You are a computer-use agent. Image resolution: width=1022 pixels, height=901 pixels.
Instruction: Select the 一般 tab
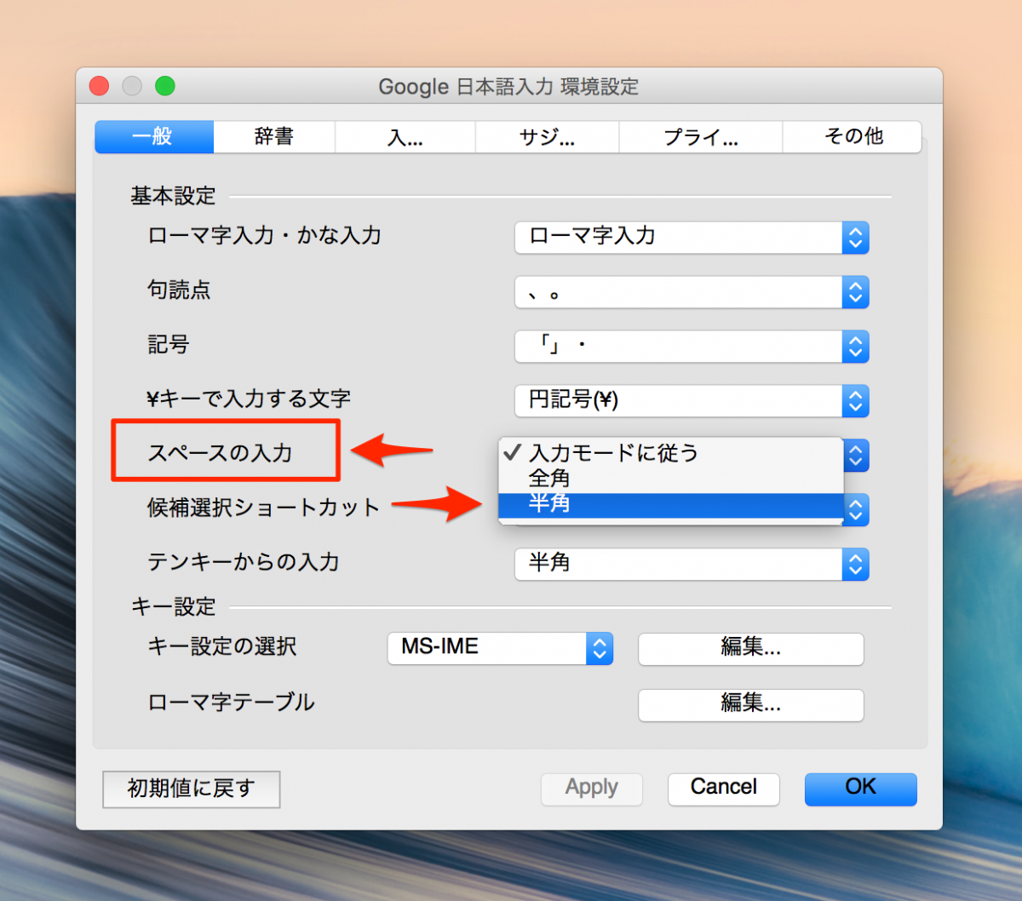coord(153,137)
